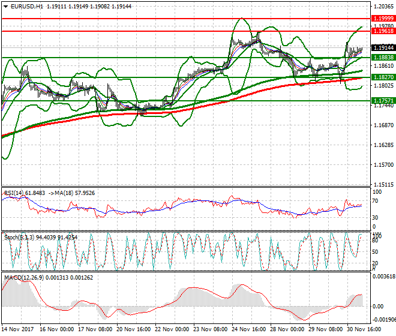Screen dimensions: 396x336
Task: Click the 14 Nov 2017 date marker
Action: tap(17, 331)
